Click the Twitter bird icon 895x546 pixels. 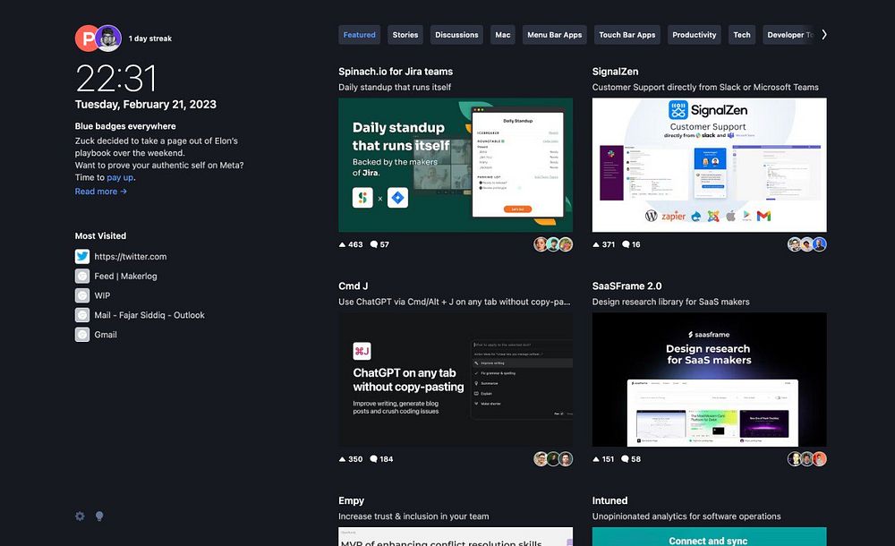82,256
